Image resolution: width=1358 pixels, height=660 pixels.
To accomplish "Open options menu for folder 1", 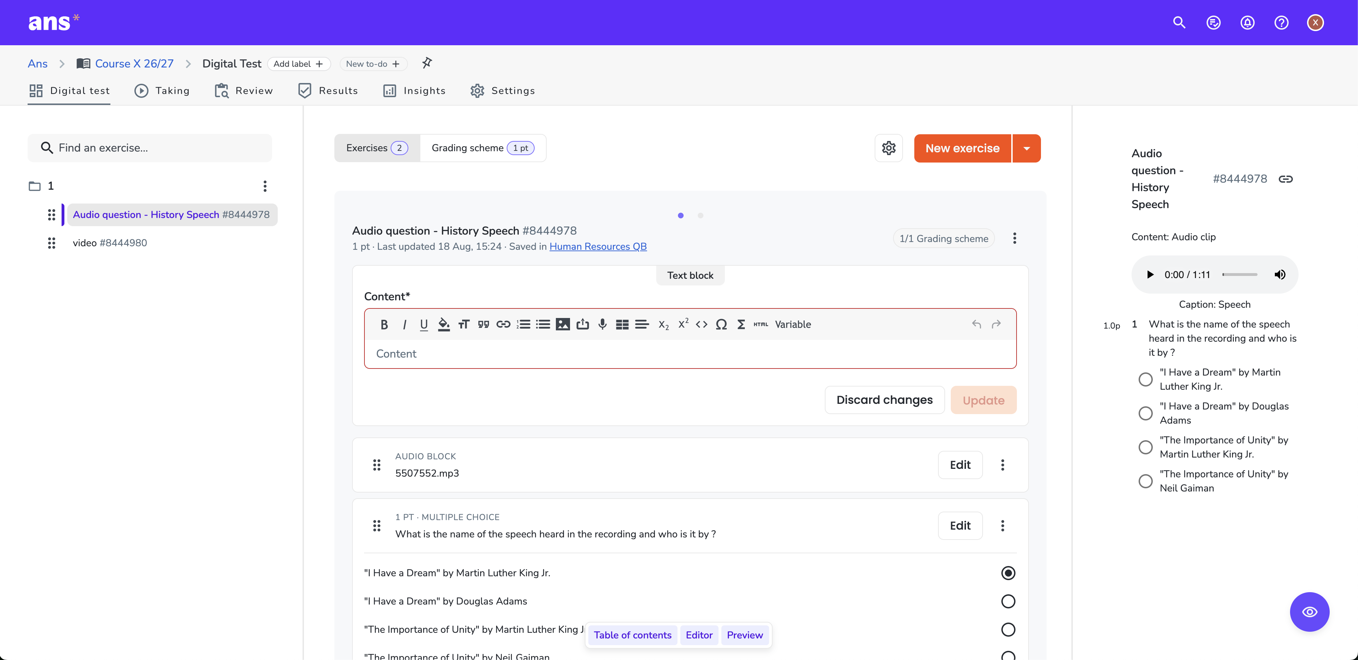I will (x=265, y=186).
